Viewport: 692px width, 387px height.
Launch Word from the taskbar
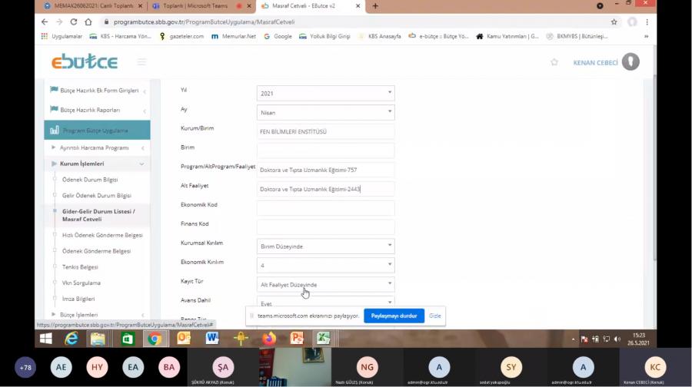(211, 339)
